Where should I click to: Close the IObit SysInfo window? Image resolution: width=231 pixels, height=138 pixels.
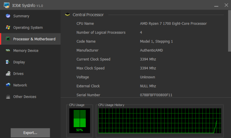pyautogui.click(x=226, y=5)
